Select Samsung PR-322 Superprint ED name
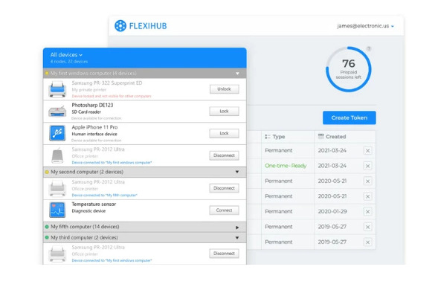Screen dimensions: 438x290 106,83
